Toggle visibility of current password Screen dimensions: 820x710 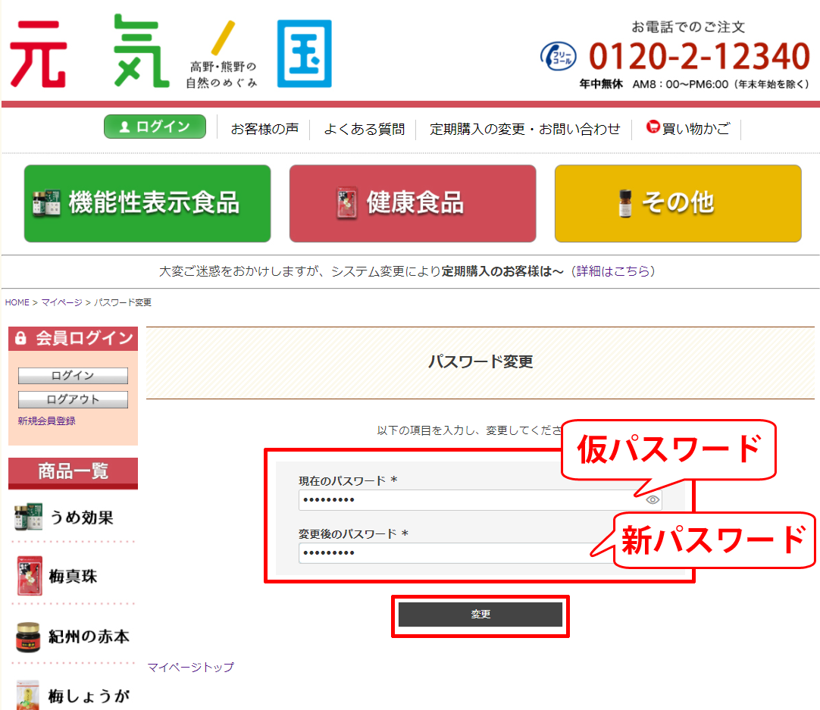click(653, 500)
